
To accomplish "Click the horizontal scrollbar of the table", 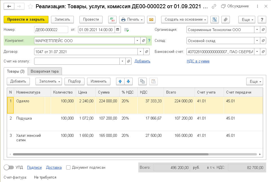I will click(110, 154).
